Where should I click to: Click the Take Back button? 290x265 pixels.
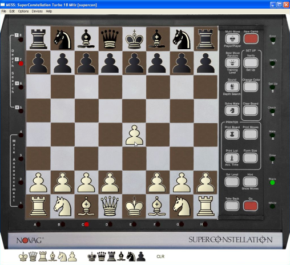coord(232,206)
